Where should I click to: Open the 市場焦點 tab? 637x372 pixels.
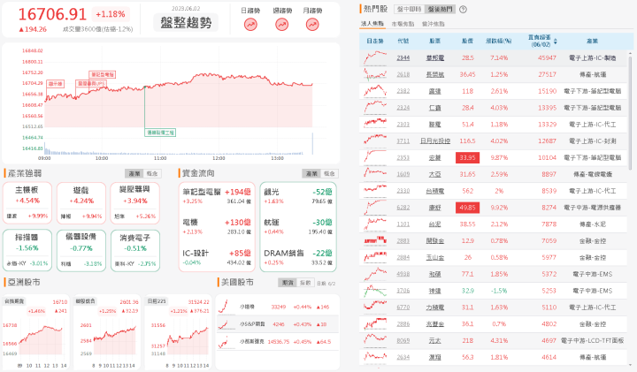(x=403, y=24)
